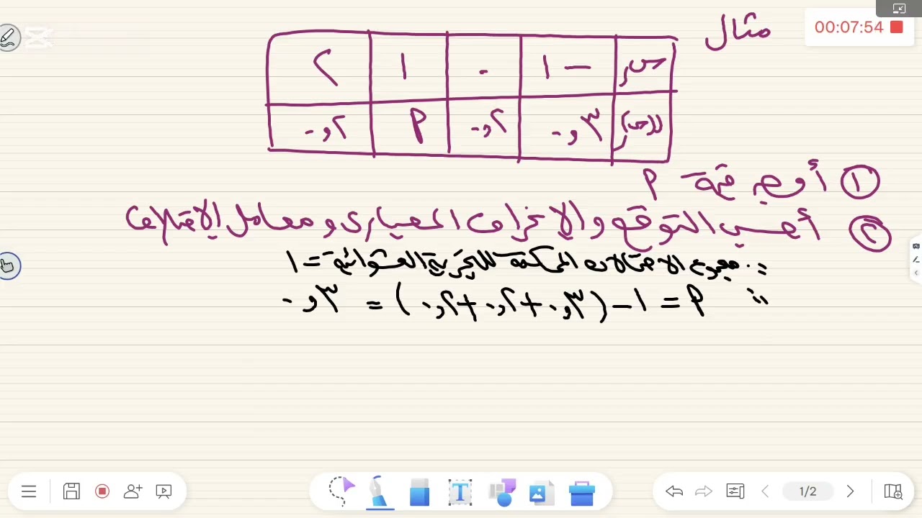Go to the next page arrow
This screenshot has height=518, width=922.
tap(850, 491)
